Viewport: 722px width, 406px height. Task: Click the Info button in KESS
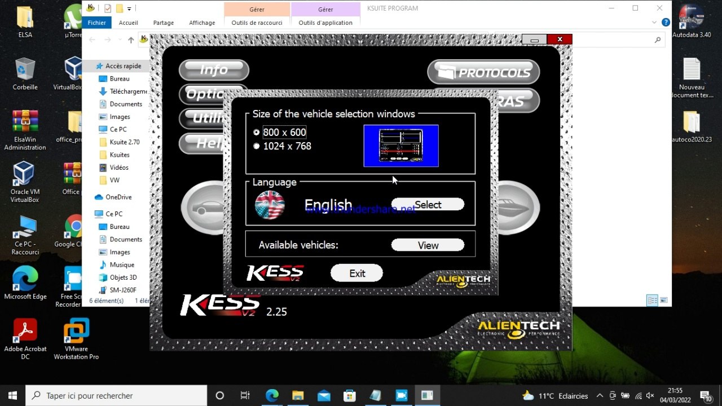pyautogui.click(x=214, y=70)
